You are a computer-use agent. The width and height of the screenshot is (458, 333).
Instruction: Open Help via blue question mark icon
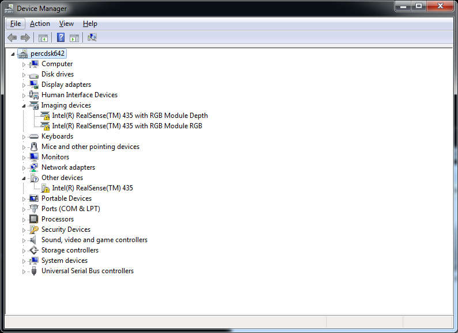[x=60, y=38]
